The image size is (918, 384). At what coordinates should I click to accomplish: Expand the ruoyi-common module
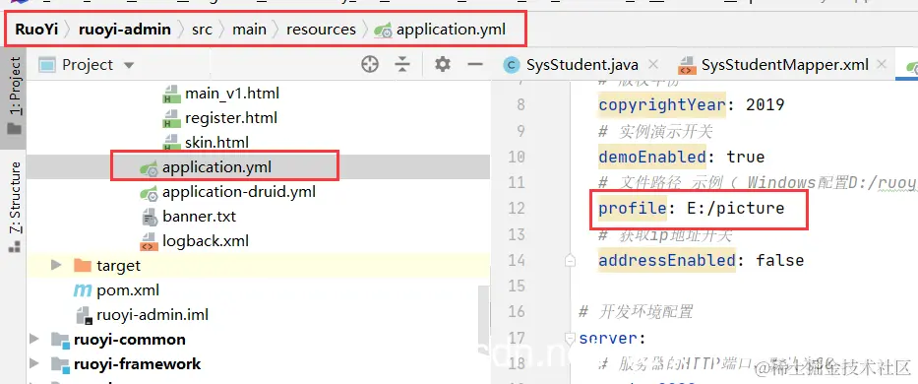[x=34, y=340]
